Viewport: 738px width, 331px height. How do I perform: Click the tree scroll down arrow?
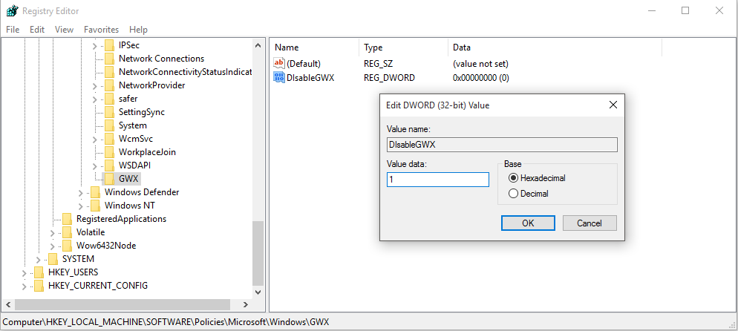(x=258, y=292)
